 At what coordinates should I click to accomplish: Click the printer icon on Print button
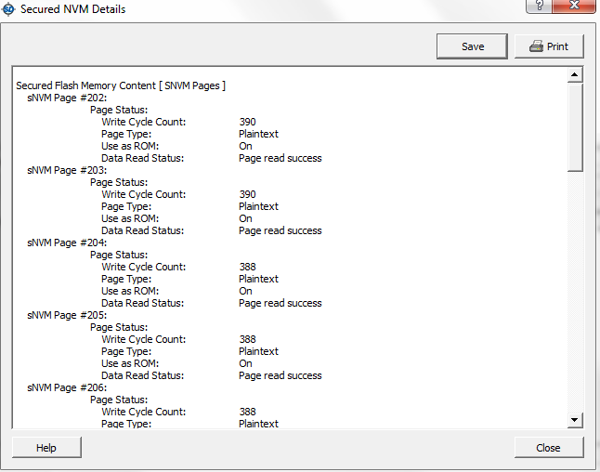[536, 46]
